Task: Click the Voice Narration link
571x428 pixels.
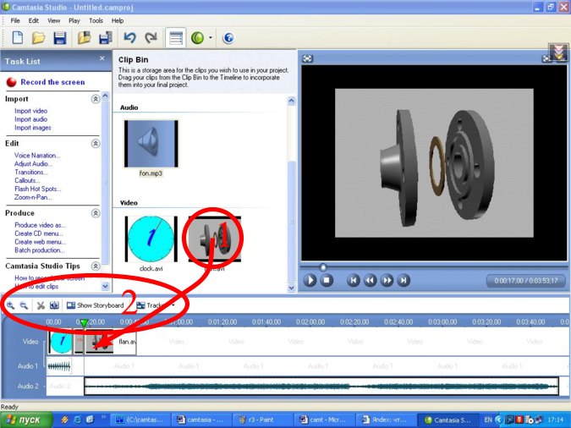Action: [x=37, y=155]
